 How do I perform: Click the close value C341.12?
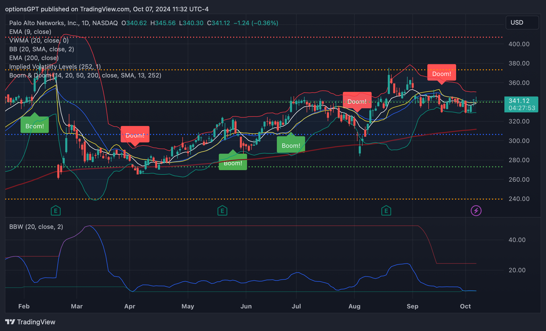coord(219,23)
